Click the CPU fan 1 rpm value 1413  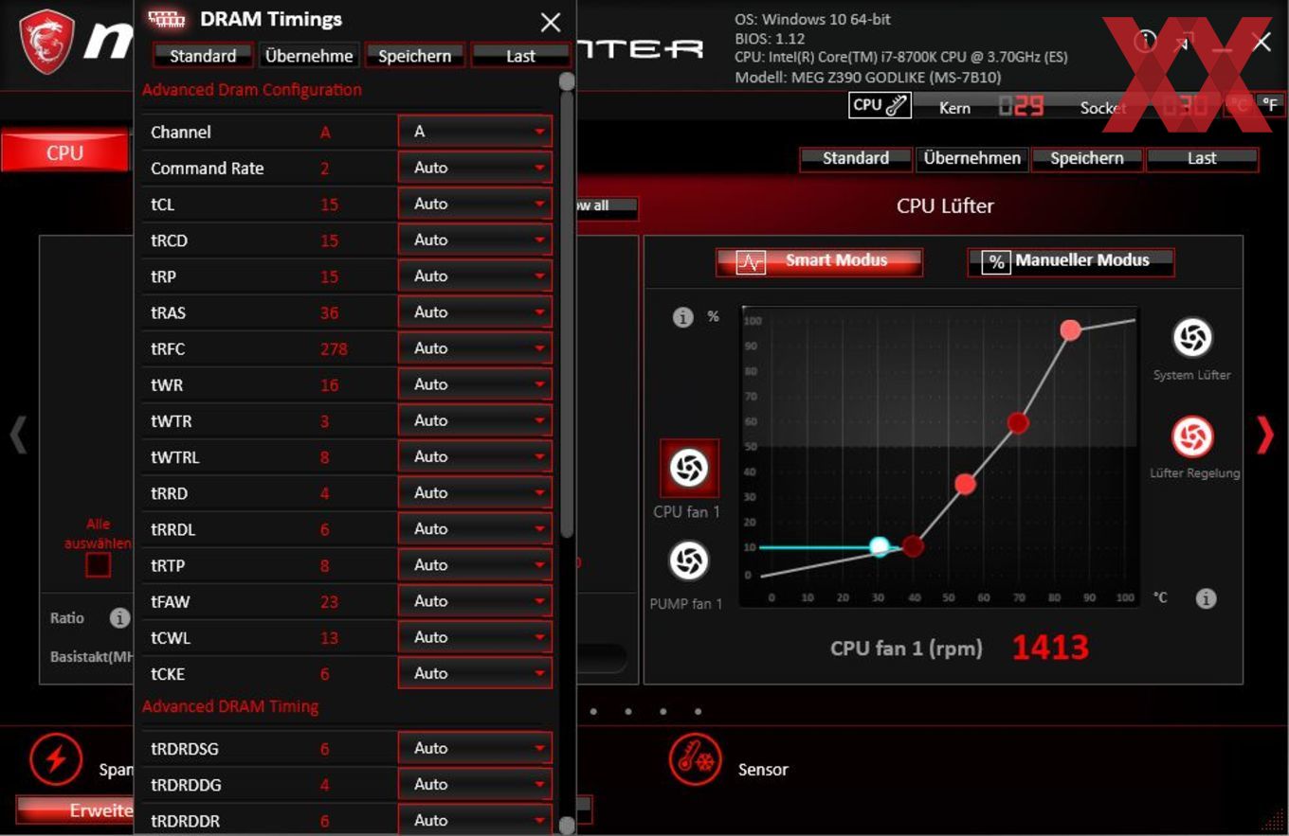coord(1050,648)
